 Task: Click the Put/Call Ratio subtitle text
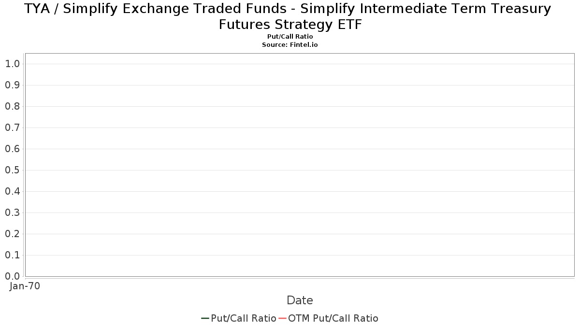(x=290, y=37)
